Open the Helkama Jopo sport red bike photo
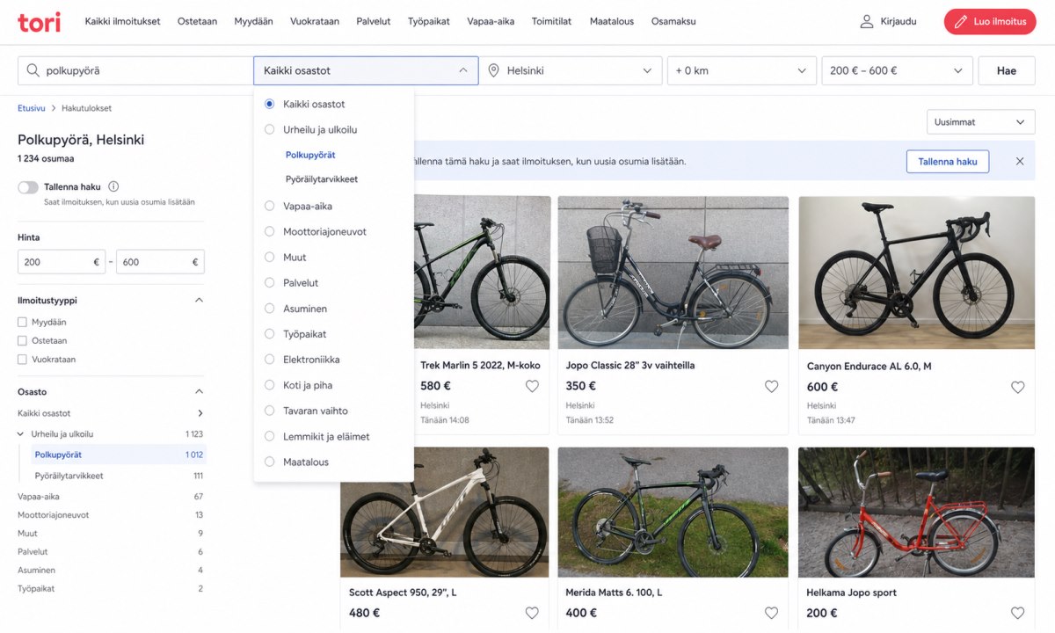The height and width of the screenshot is (633, 1055). pyautogui.click(x=916, y=512)
